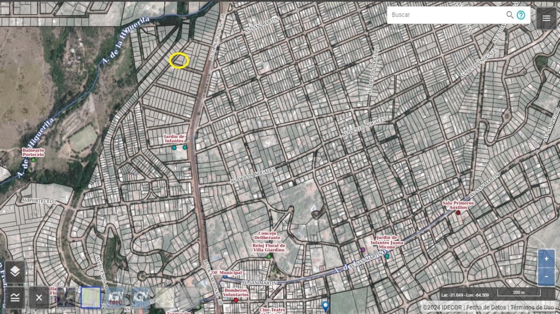Viewport: 560px width, 314px height.
Task: Click the ©2024 IDECOR attribution
Action: click(443, 307)
